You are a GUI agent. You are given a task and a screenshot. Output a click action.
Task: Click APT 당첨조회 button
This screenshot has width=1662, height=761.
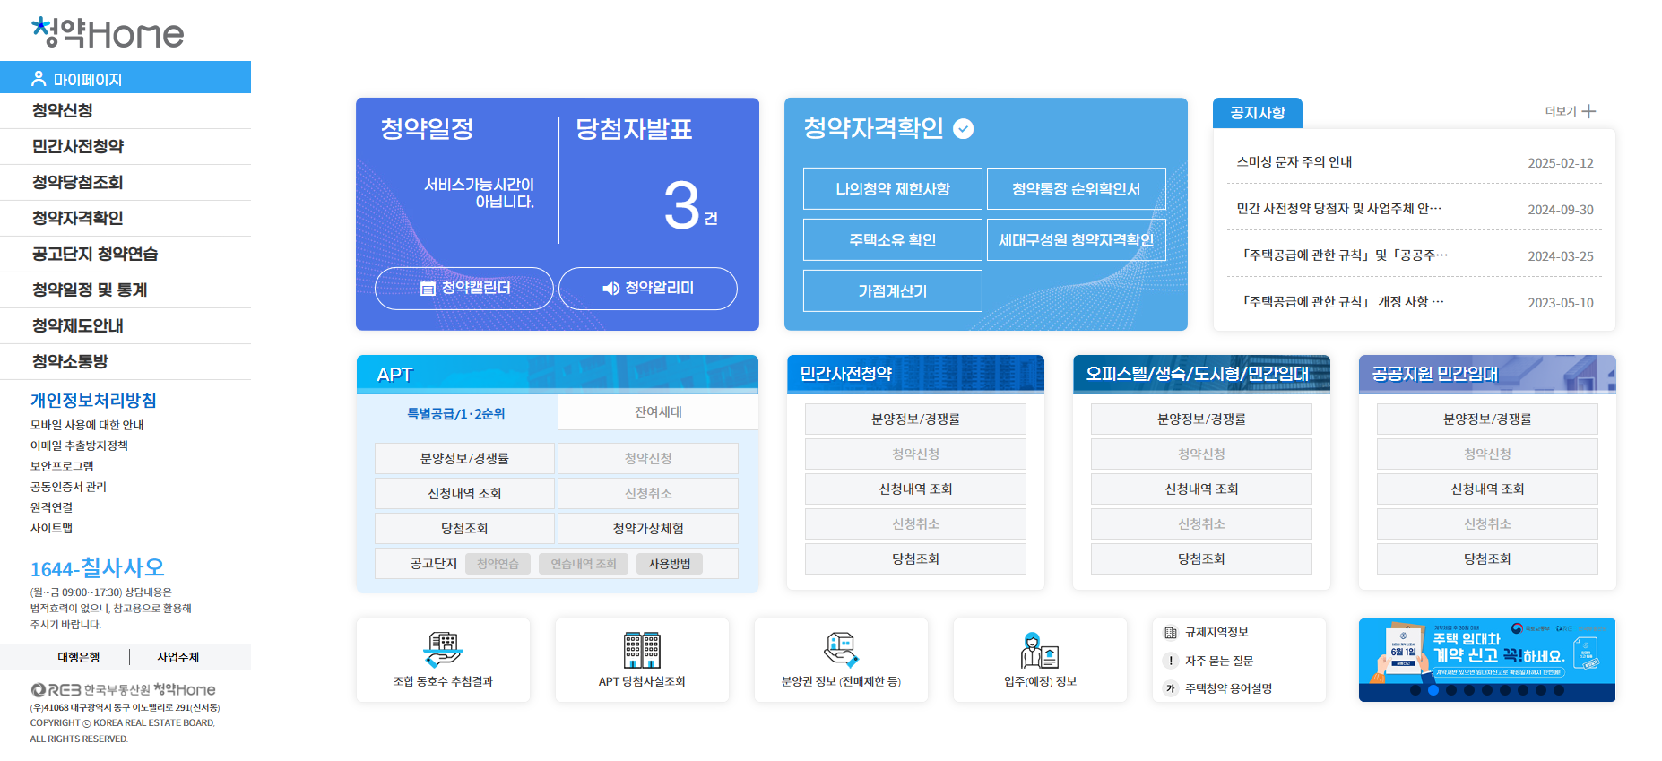click(464, 528)
